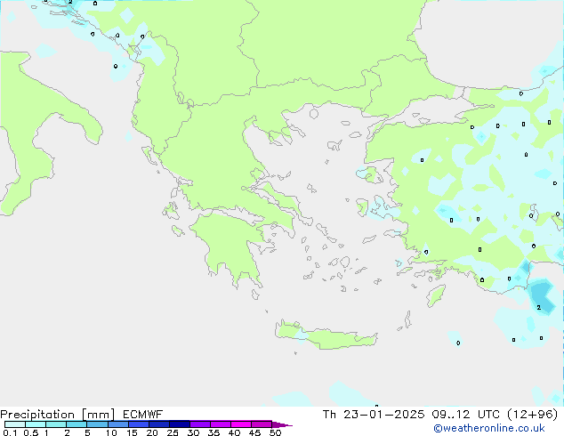
Task: Click the '35' legend value
Action: coord(214,432)
